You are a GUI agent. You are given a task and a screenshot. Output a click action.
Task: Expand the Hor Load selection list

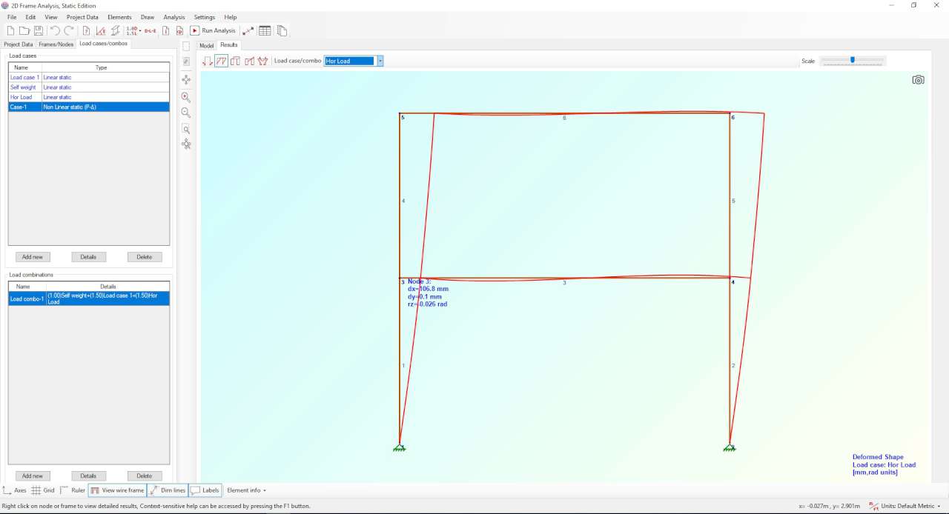click(380, 61)
